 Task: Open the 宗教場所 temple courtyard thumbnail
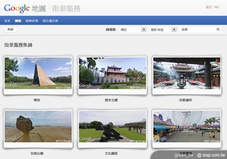pos(186,73)
